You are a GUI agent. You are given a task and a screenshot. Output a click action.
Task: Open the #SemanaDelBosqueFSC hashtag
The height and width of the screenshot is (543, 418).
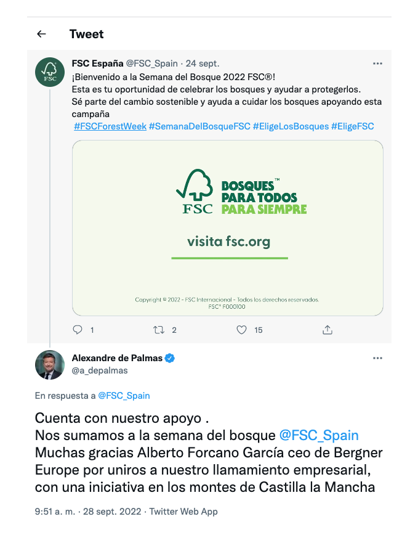[199, 126]
